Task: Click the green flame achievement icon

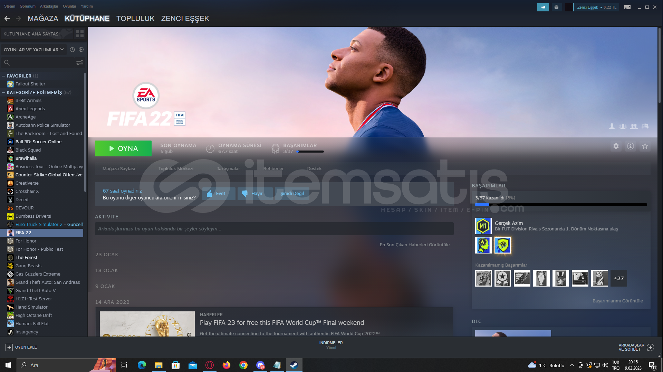Action: tap(483, 245)
